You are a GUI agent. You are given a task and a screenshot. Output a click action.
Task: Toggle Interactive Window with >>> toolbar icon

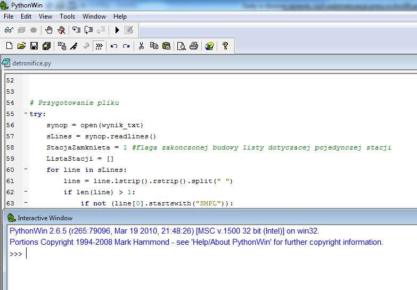point(99,46)
